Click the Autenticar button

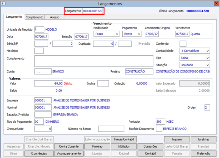click(13, 146)
